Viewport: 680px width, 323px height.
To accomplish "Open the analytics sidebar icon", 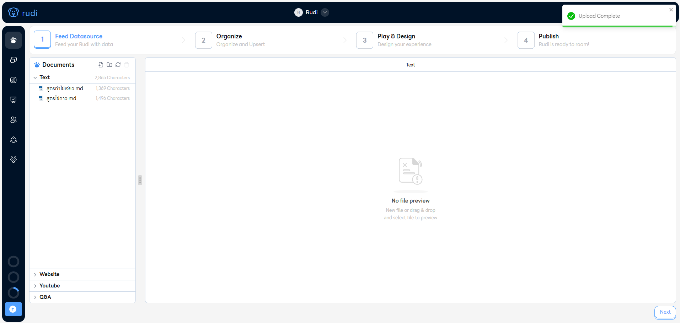I will (x=13, y=80).
